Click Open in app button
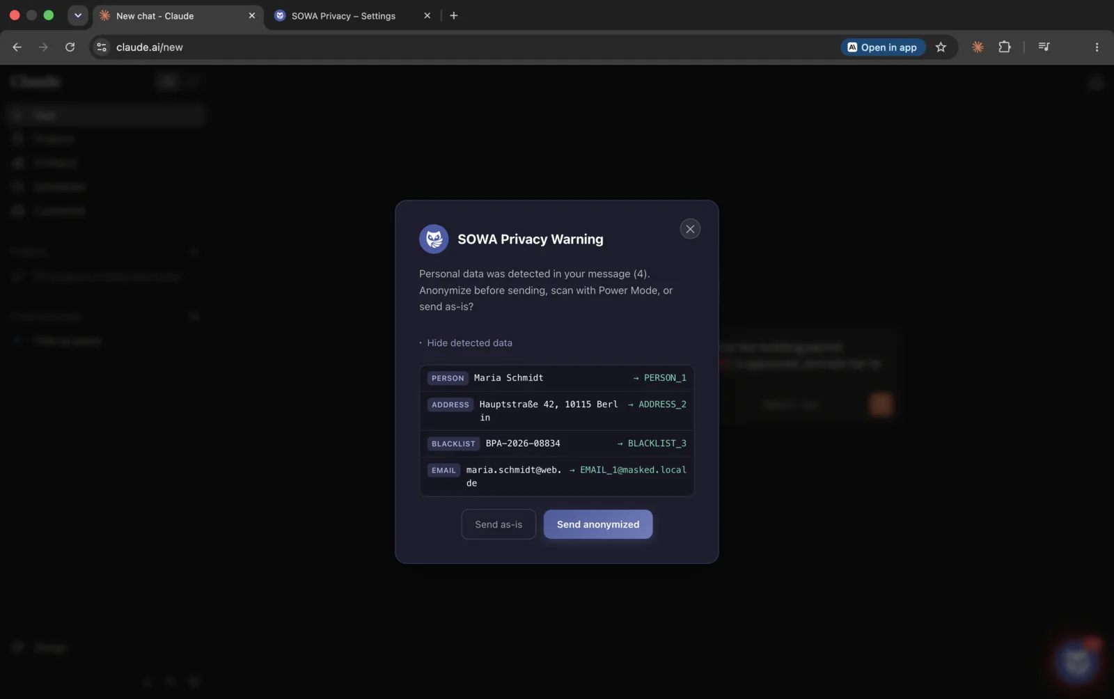 (883, 47)
